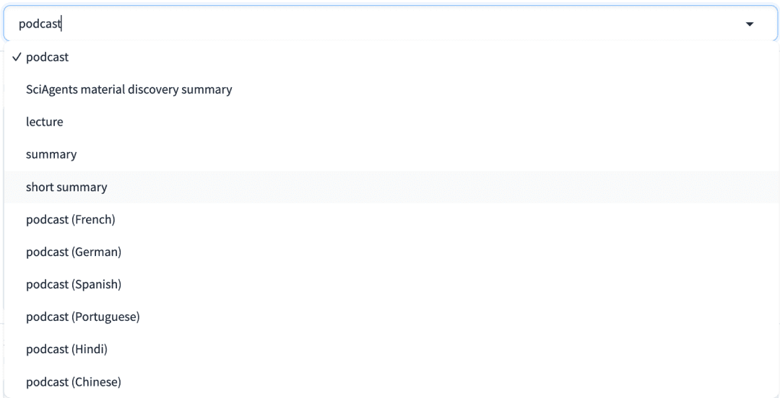Collapse the open dropdown list

point(750,24)
